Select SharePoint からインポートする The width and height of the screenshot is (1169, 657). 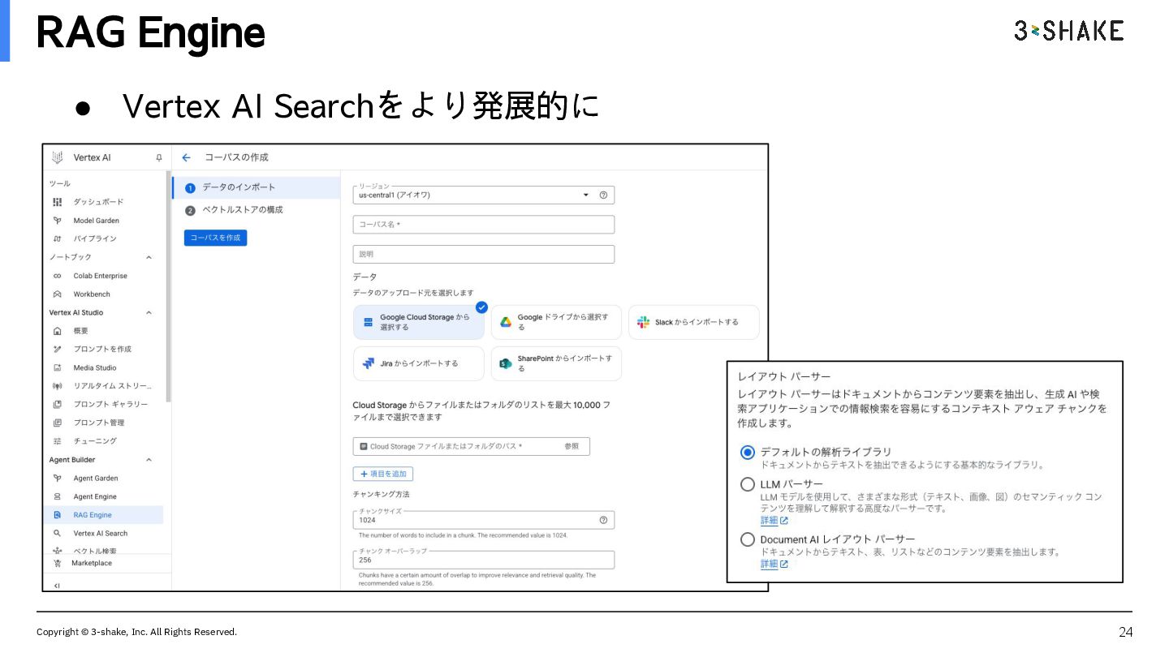pyautogui.click(x=556, y=363)
